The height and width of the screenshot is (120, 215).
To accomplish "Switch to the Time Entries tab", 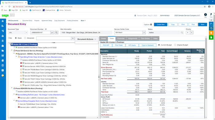I will (x=145, y=38).
